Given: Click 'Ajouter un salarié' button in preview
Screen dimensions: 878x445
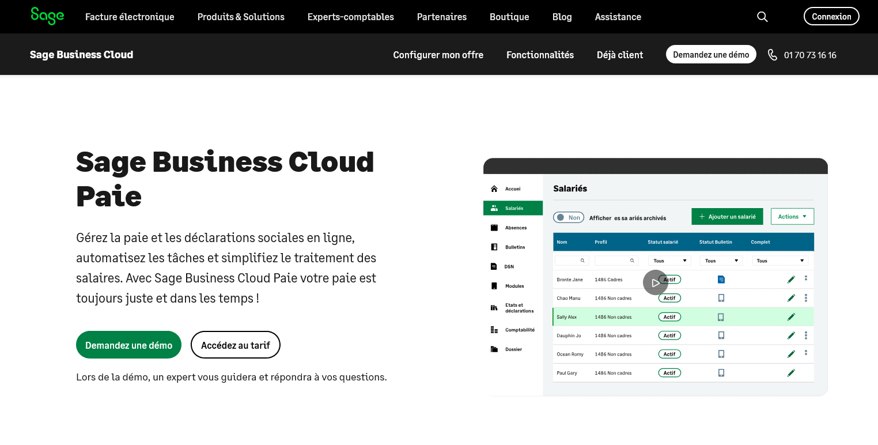Looking at the screenshot, I should click(x=727, y=217).
